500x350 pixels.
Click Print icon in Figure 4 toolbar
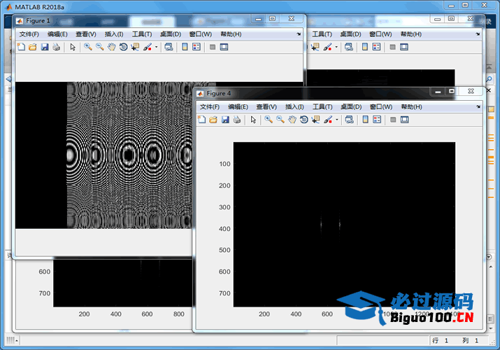(237, 120)
